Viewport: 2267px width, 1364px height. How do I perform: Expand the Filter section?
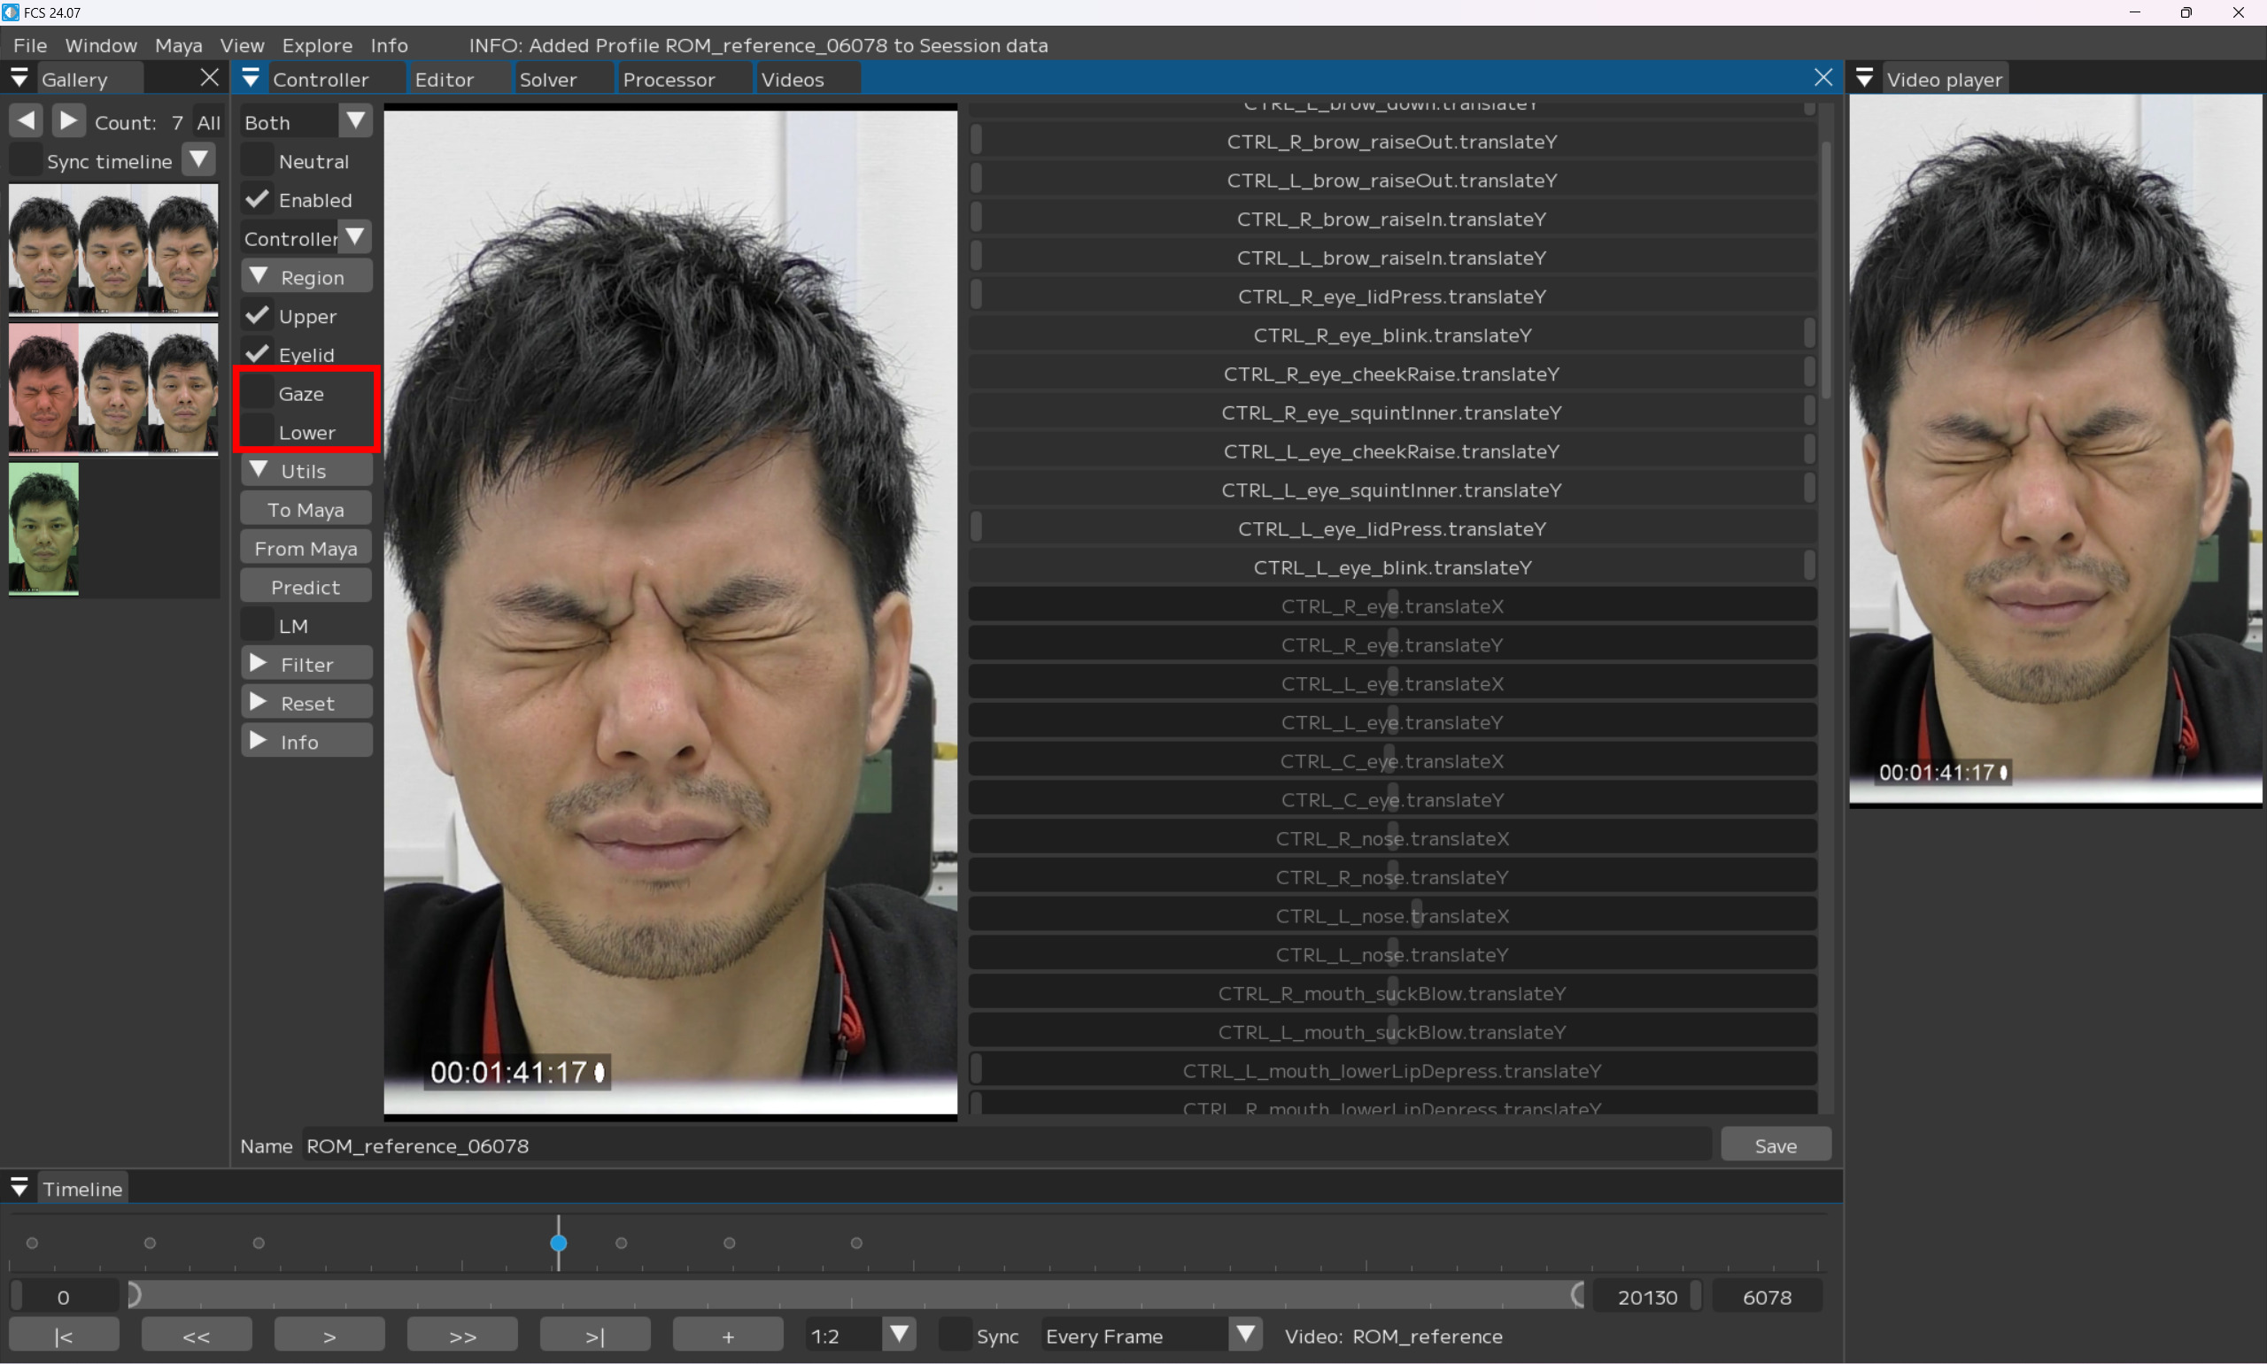[x=306, y=665]
